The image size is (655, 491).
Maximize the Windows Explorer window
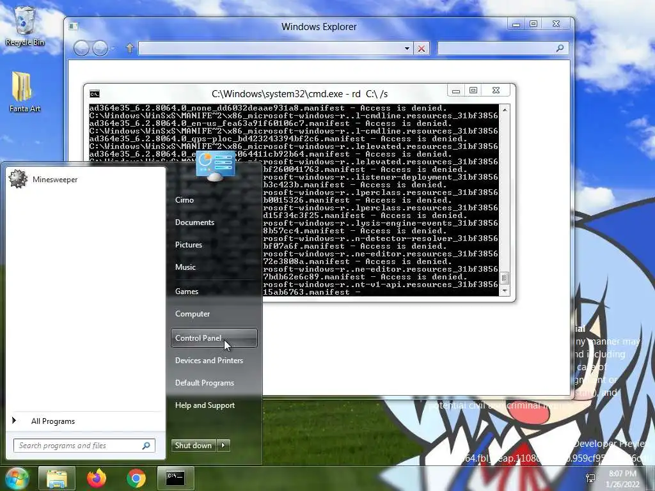tap(533, 24)
